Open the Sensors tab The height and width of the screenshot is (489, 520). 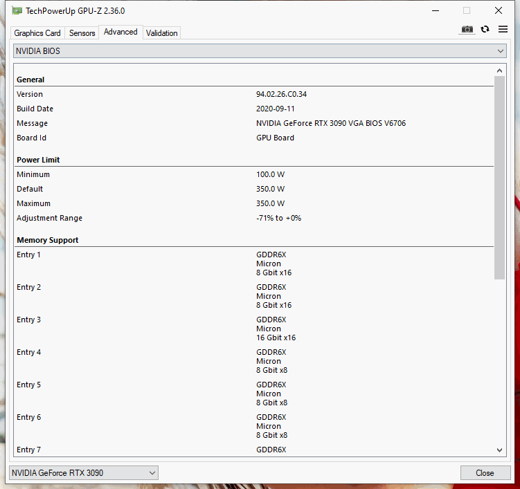click(x=82, y=33)
